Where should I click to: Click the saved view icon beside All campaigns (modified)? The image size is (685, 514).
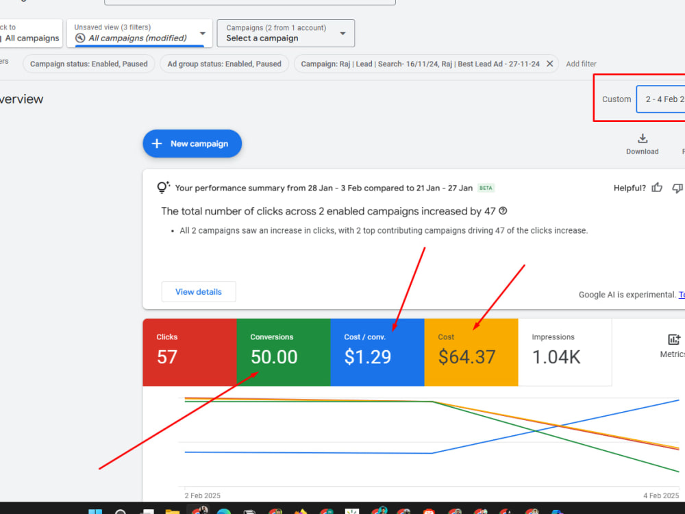point(80,38)
